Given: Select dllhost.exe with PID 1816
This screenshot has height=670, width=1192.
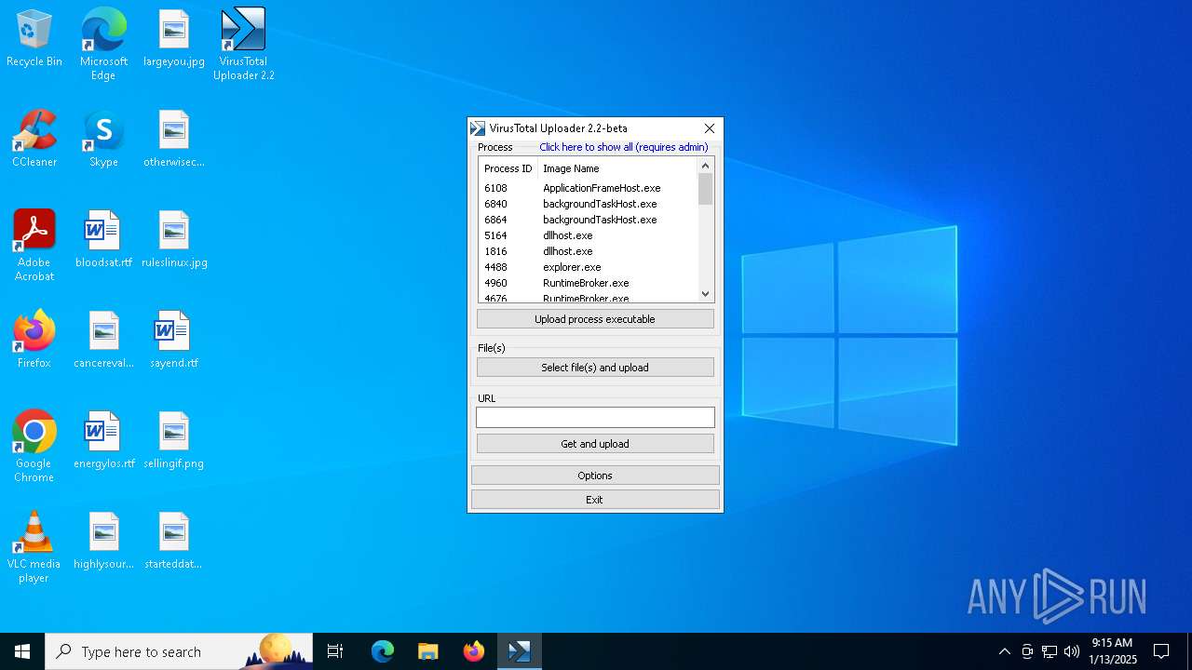Looking at the screenshot, I should point(589,251).
